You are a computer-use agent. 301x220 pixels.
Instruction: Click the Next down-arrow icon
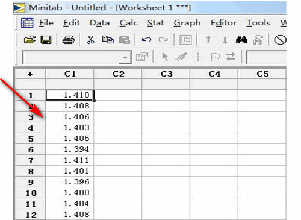225,40
